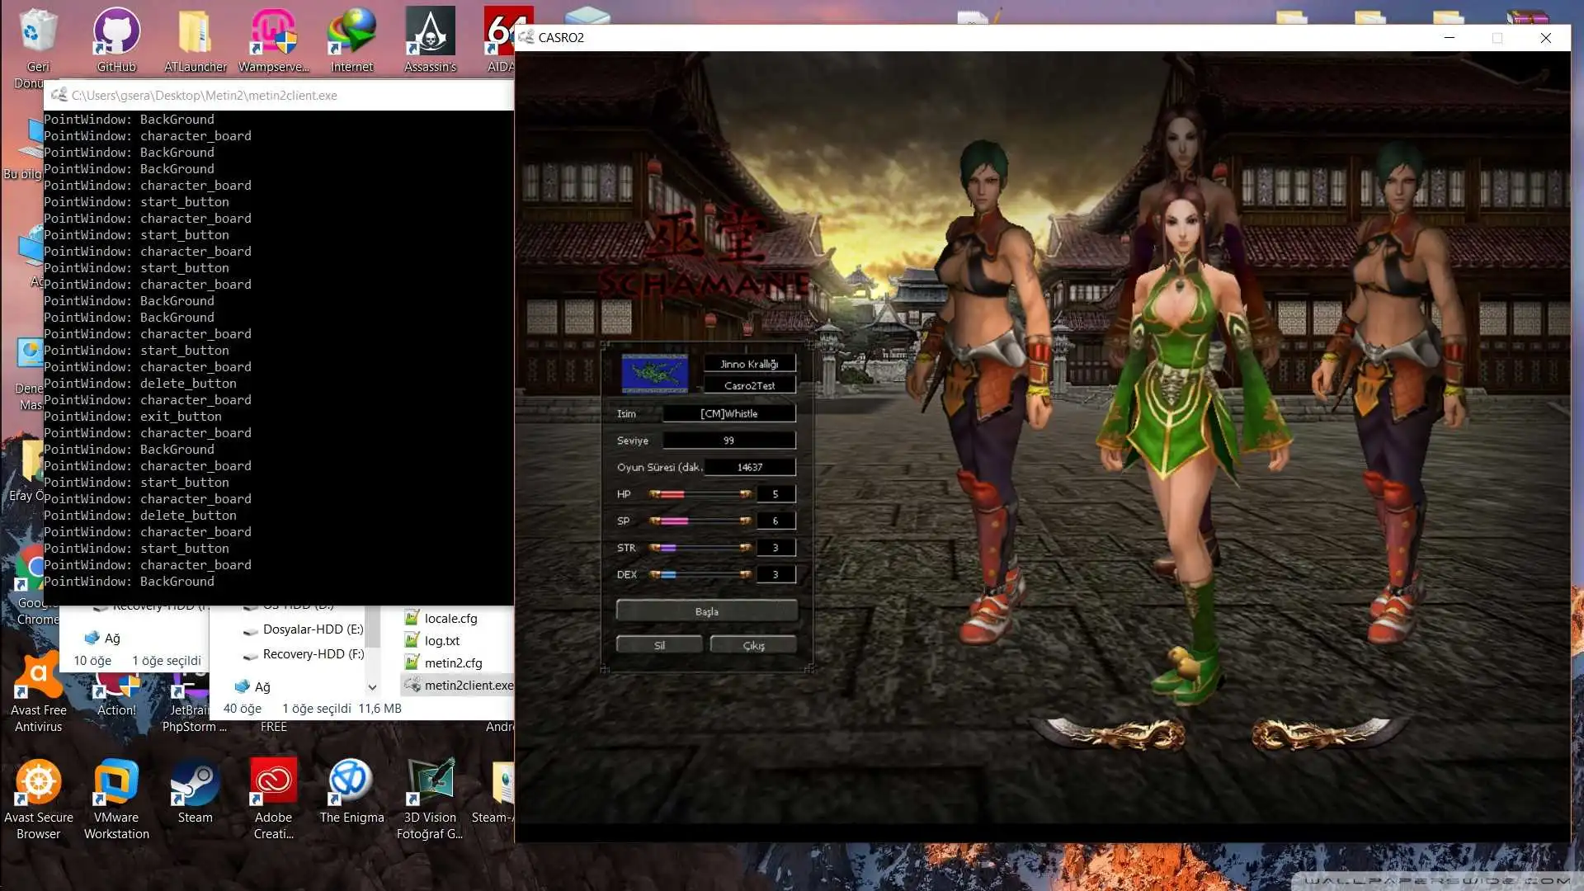Screen dimensions: 1584x891
Task: Select log.txt in the Explorer file list
Action: [x=431, y=640]
